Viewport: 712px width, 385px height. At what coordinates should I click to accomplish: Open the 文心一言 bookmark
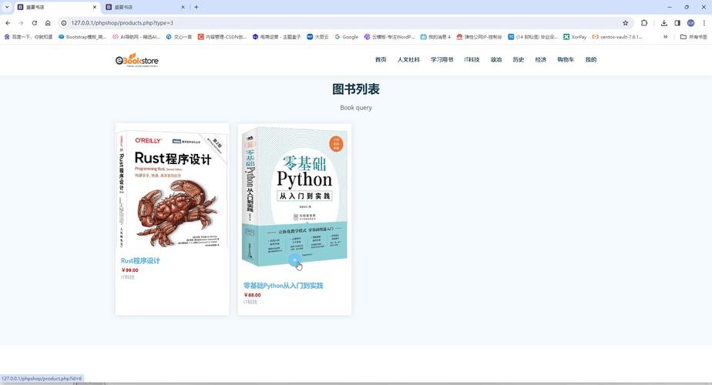(179, 37)
